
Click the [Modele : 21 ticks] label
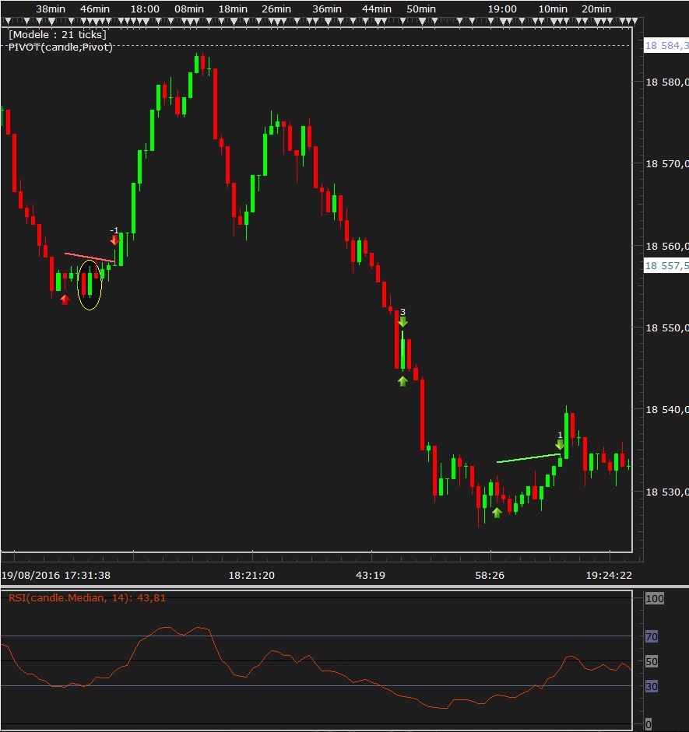[x=58, y=34]
